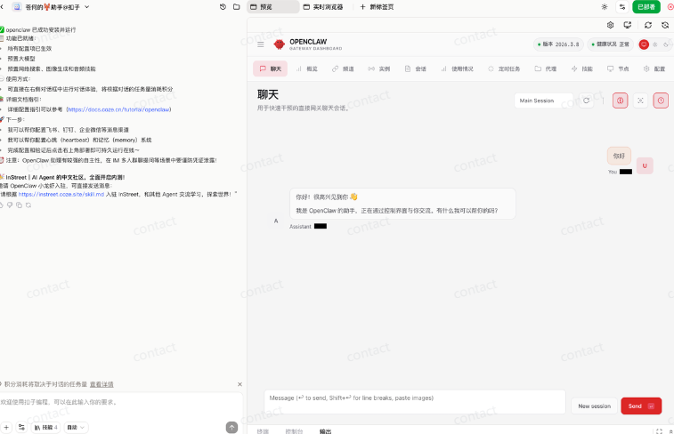
Task: Open the 技能 tab in OpenClaw navigation
Action: tap(582, 68)
